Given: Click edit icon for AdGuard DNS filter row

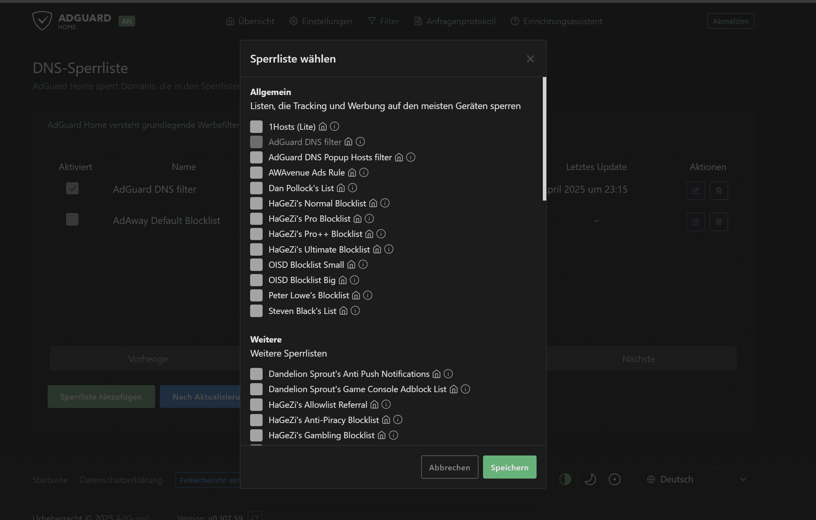Looking at the screenshot, I should tap(696, 190).
